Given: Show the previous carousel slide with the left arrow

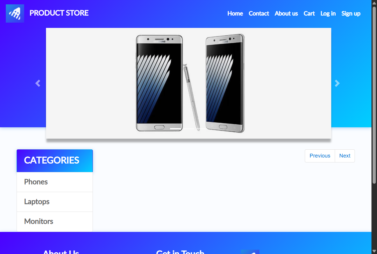Looking at the screenshot, I should tap(38, 83).
